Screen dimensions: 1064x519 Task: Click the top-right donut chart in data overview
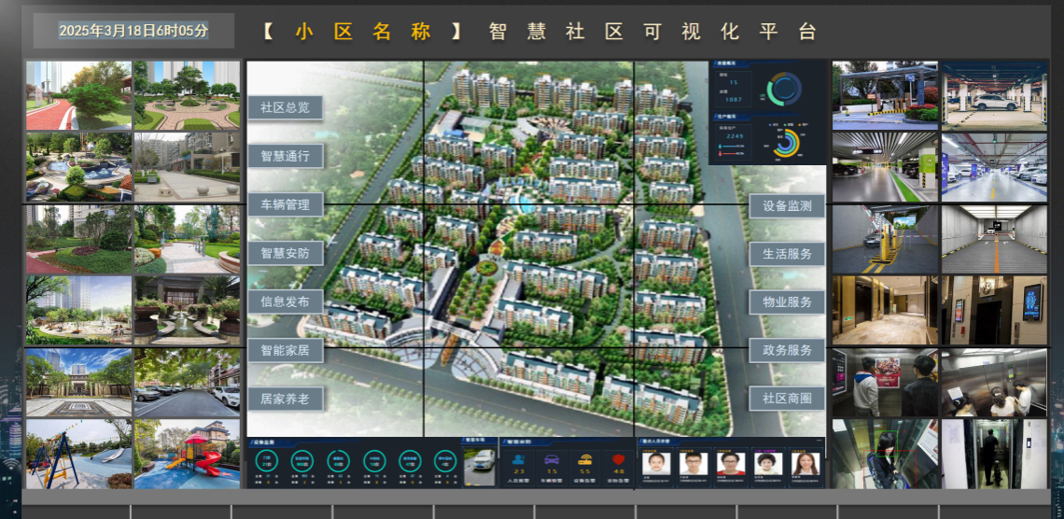[x=784, y=89]
